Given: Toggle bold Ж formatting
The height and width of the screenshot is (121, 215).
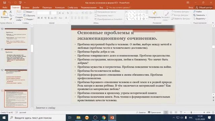Looking at the screenshot, I should pyautogui.click(x=39, y=18).
